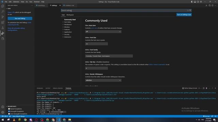
Task: Open the Manage gear icon
Action: coord(3,112)
